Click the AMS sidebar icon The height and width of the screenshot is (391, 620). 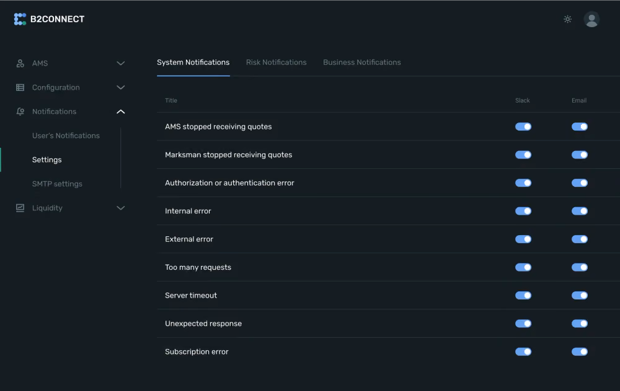(x=20, y=63)
